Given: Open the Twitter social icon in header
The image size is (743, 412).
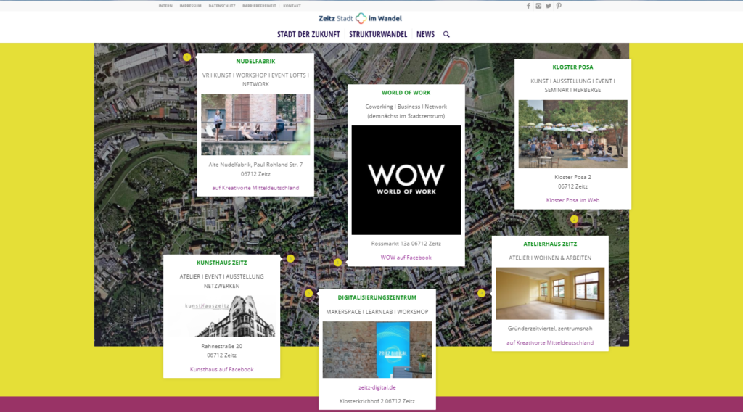Looking at the screenshot, I should 549,6.
